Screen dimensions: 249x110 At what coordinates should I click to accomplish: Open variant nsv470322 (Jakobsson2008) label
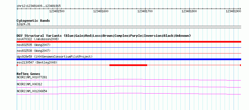[38, 39]
